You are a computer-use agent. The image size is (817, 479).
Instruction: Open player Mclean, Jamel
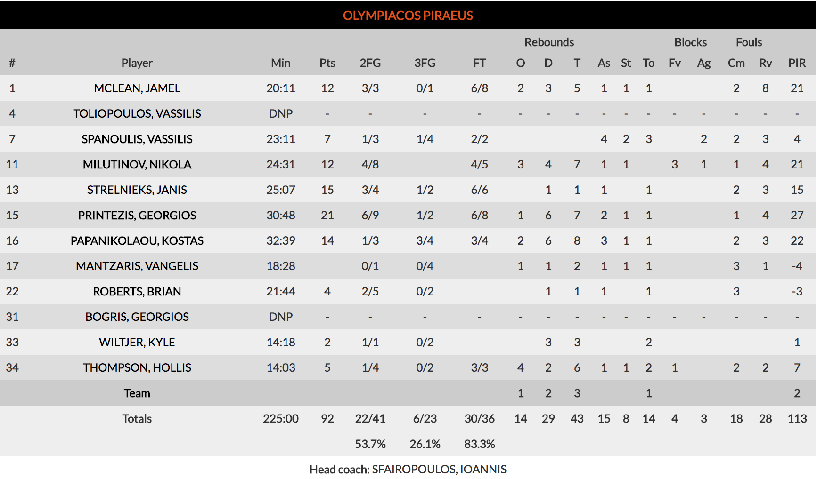137,88
